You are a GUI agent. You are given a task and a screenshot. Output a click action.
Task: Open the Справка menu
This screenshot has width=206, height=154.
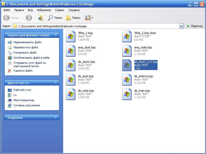74,10
